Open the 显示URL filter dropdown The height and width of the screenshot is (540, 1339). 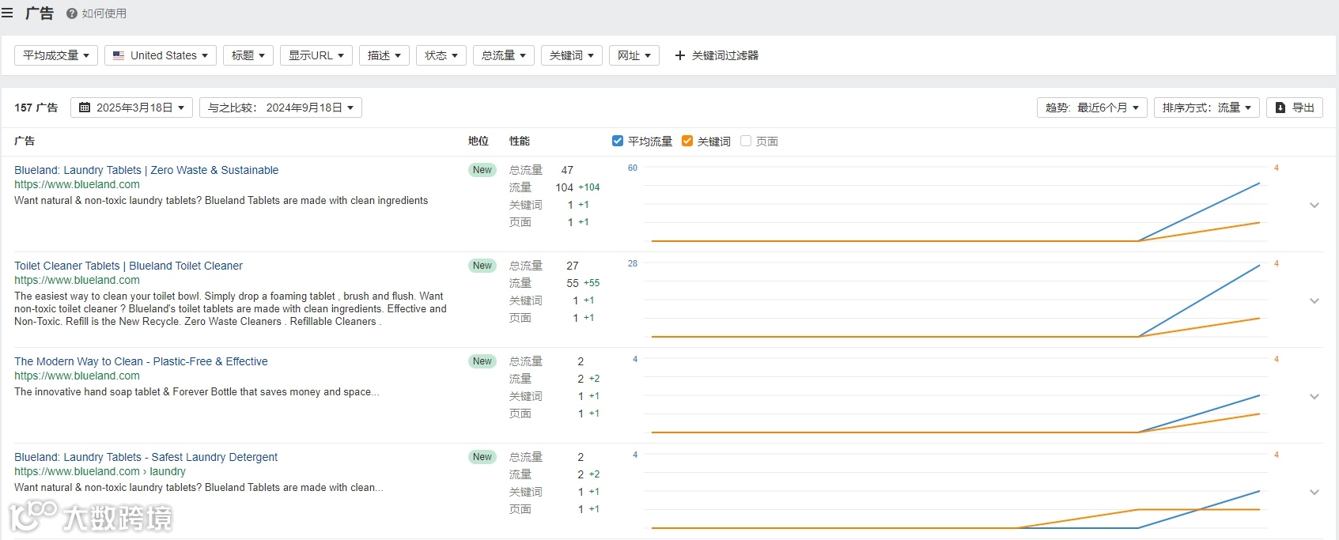316,55
